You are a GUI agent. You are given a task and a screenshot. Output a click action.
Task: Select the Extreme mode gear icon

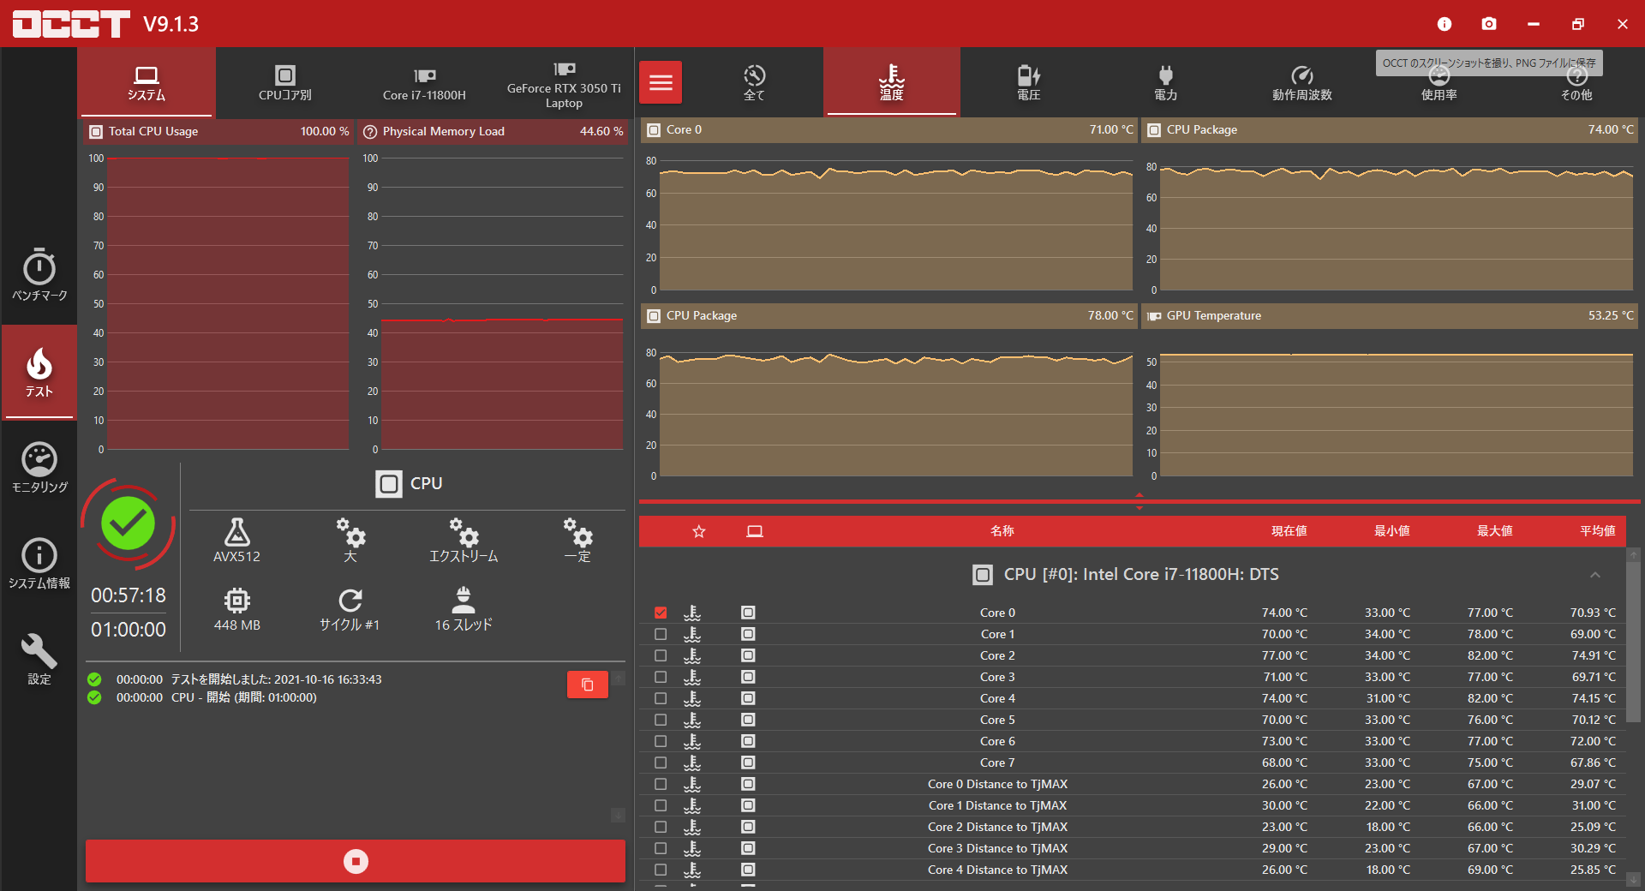(x=464, y=540)
